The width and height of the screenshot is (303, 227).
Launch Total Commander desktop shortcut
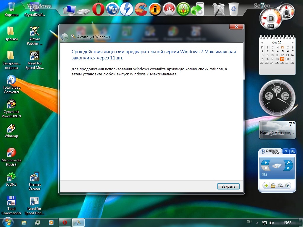pyautogui.click(x=12, y=206)
